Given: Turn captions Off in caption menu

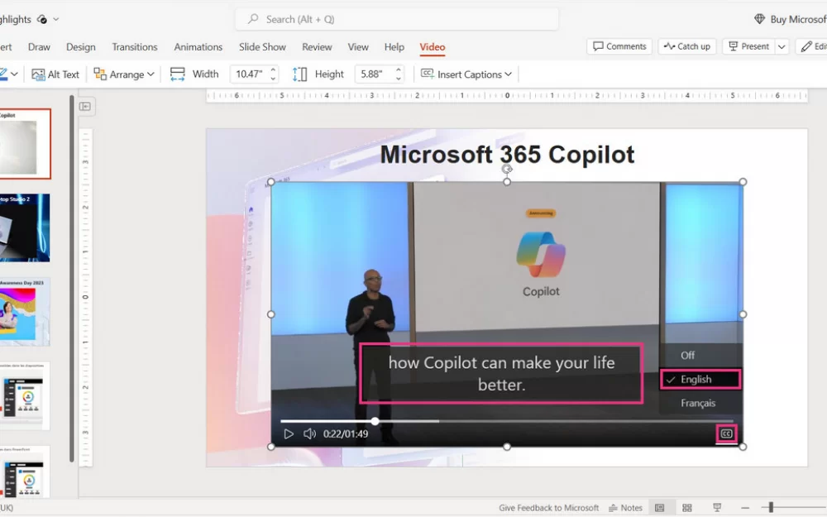Looking at the screenshot, I should (x=687, y=356).
